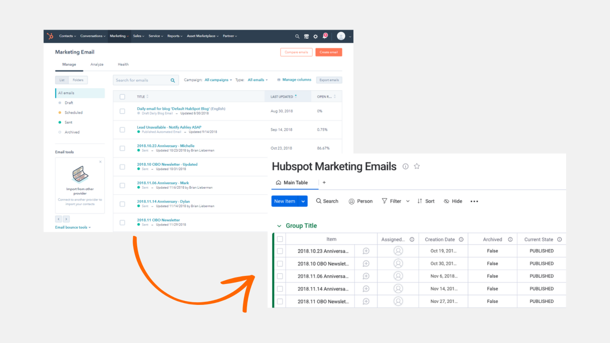This screenshot has height=343, width=610.
Task: Check the 2018.11.14 Anniversa... board row
Action: click(280, 289)
